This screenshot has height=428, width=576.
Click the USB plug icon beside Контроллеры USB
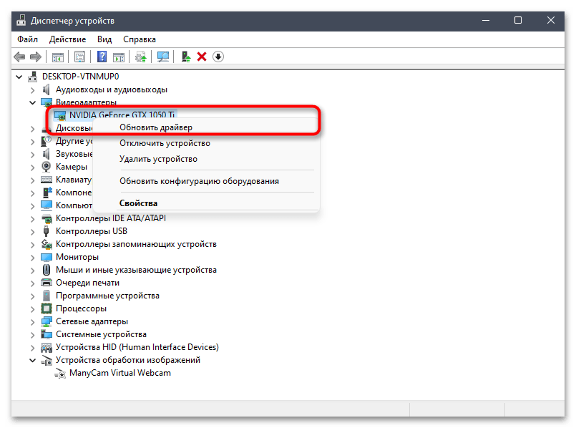point(47,231)
